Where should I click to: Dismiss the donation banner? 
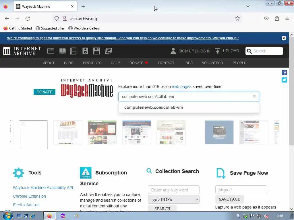coord(284,38)
